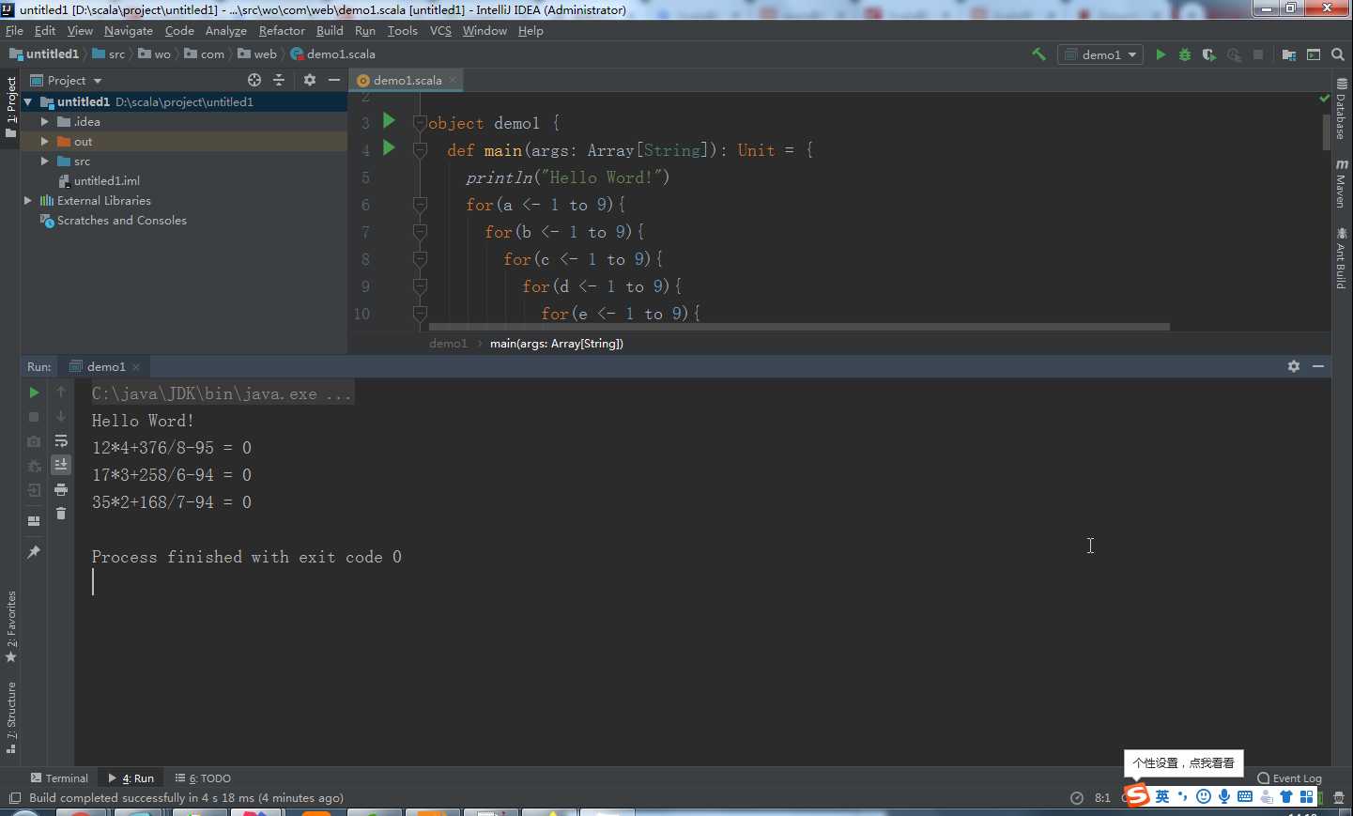Select untitled1.iml file
This screenshot has height=816, width=1353.
[x=99, y=180]
